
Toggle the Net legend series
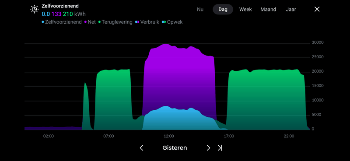[90, 22]
